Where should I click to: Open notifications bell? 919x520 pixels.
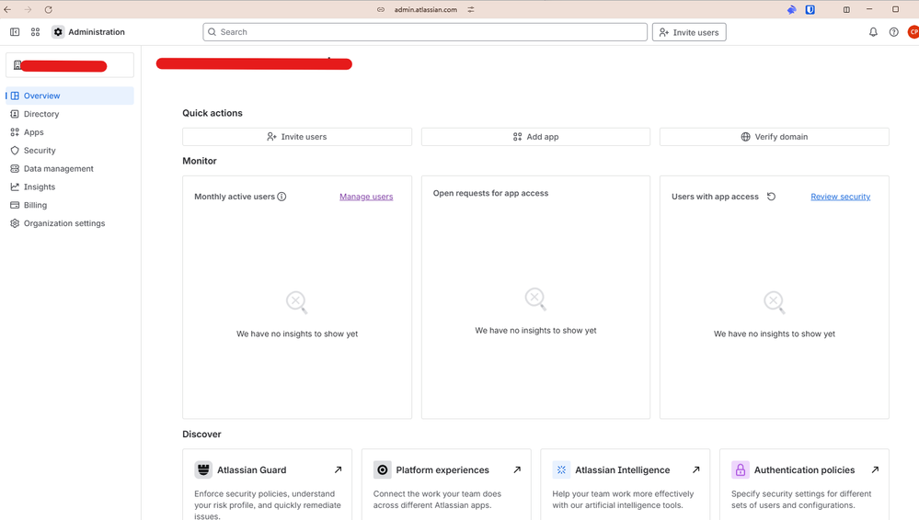coord(873,32)
